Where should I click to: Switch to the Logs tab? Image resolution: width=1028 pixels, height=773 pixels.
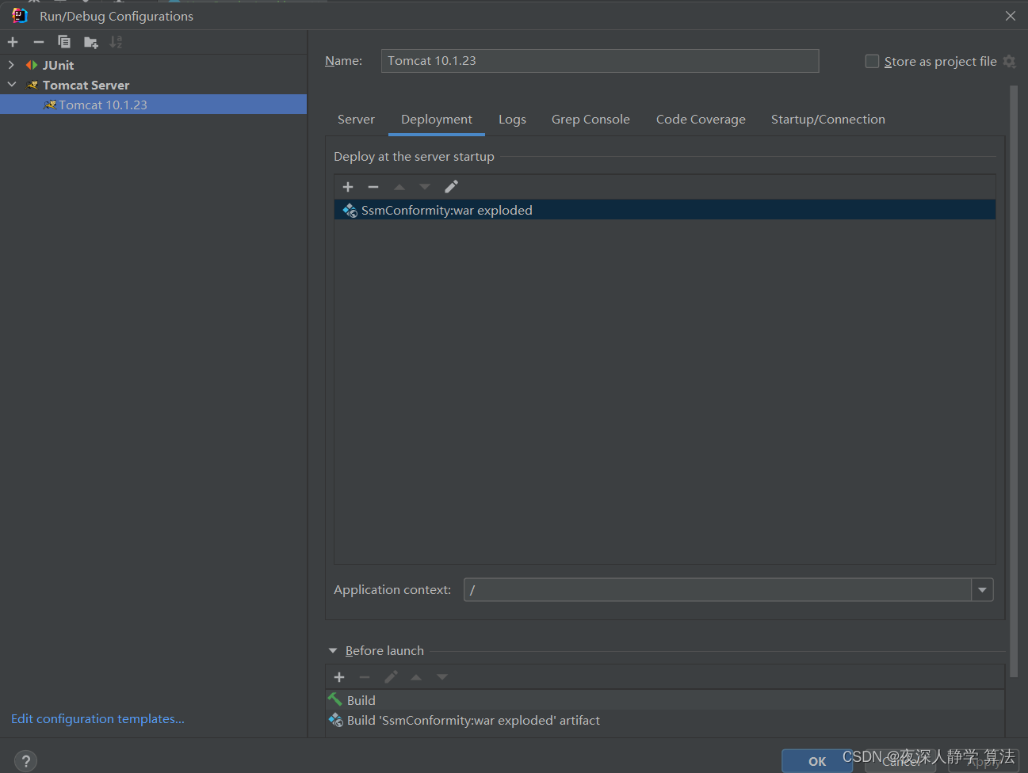click(x=512, y=120)
